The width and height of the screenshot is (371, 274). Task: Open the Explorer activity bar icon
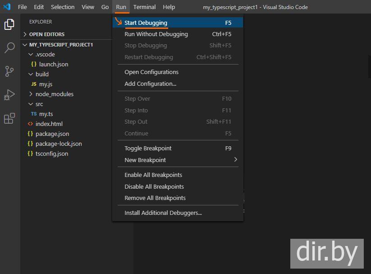pos(9,24)
